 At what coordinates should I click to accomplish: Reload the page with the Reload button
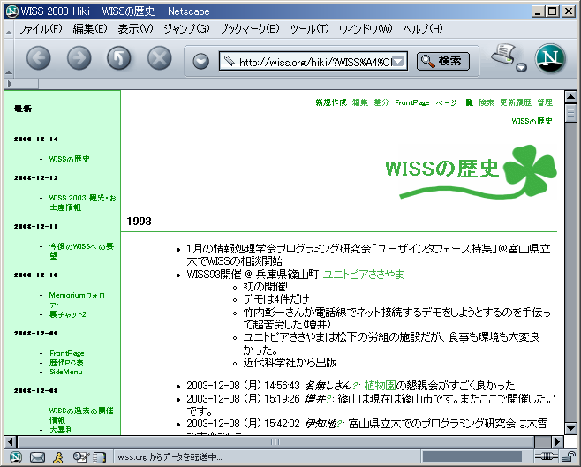click(x=119, y=58)
